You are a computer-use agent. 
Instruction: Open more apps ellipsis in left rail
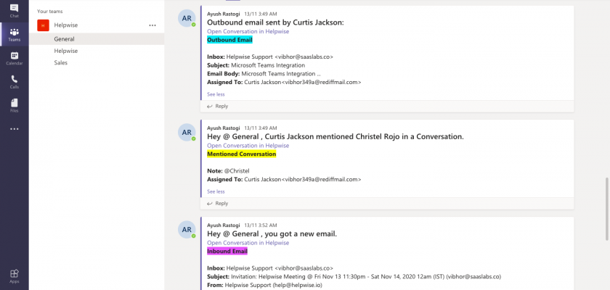coord(14,129)
